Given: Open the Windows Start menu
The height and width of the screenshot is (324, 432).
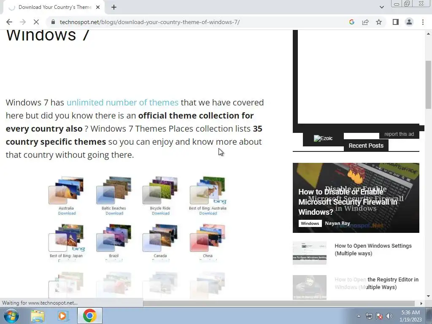Looking at the screenshot, I should 11,316.
